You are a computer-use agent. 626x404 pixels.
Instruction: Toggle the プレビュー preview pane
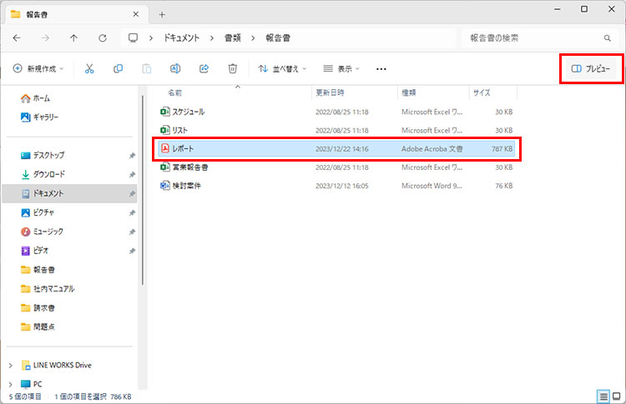(590, 68)
